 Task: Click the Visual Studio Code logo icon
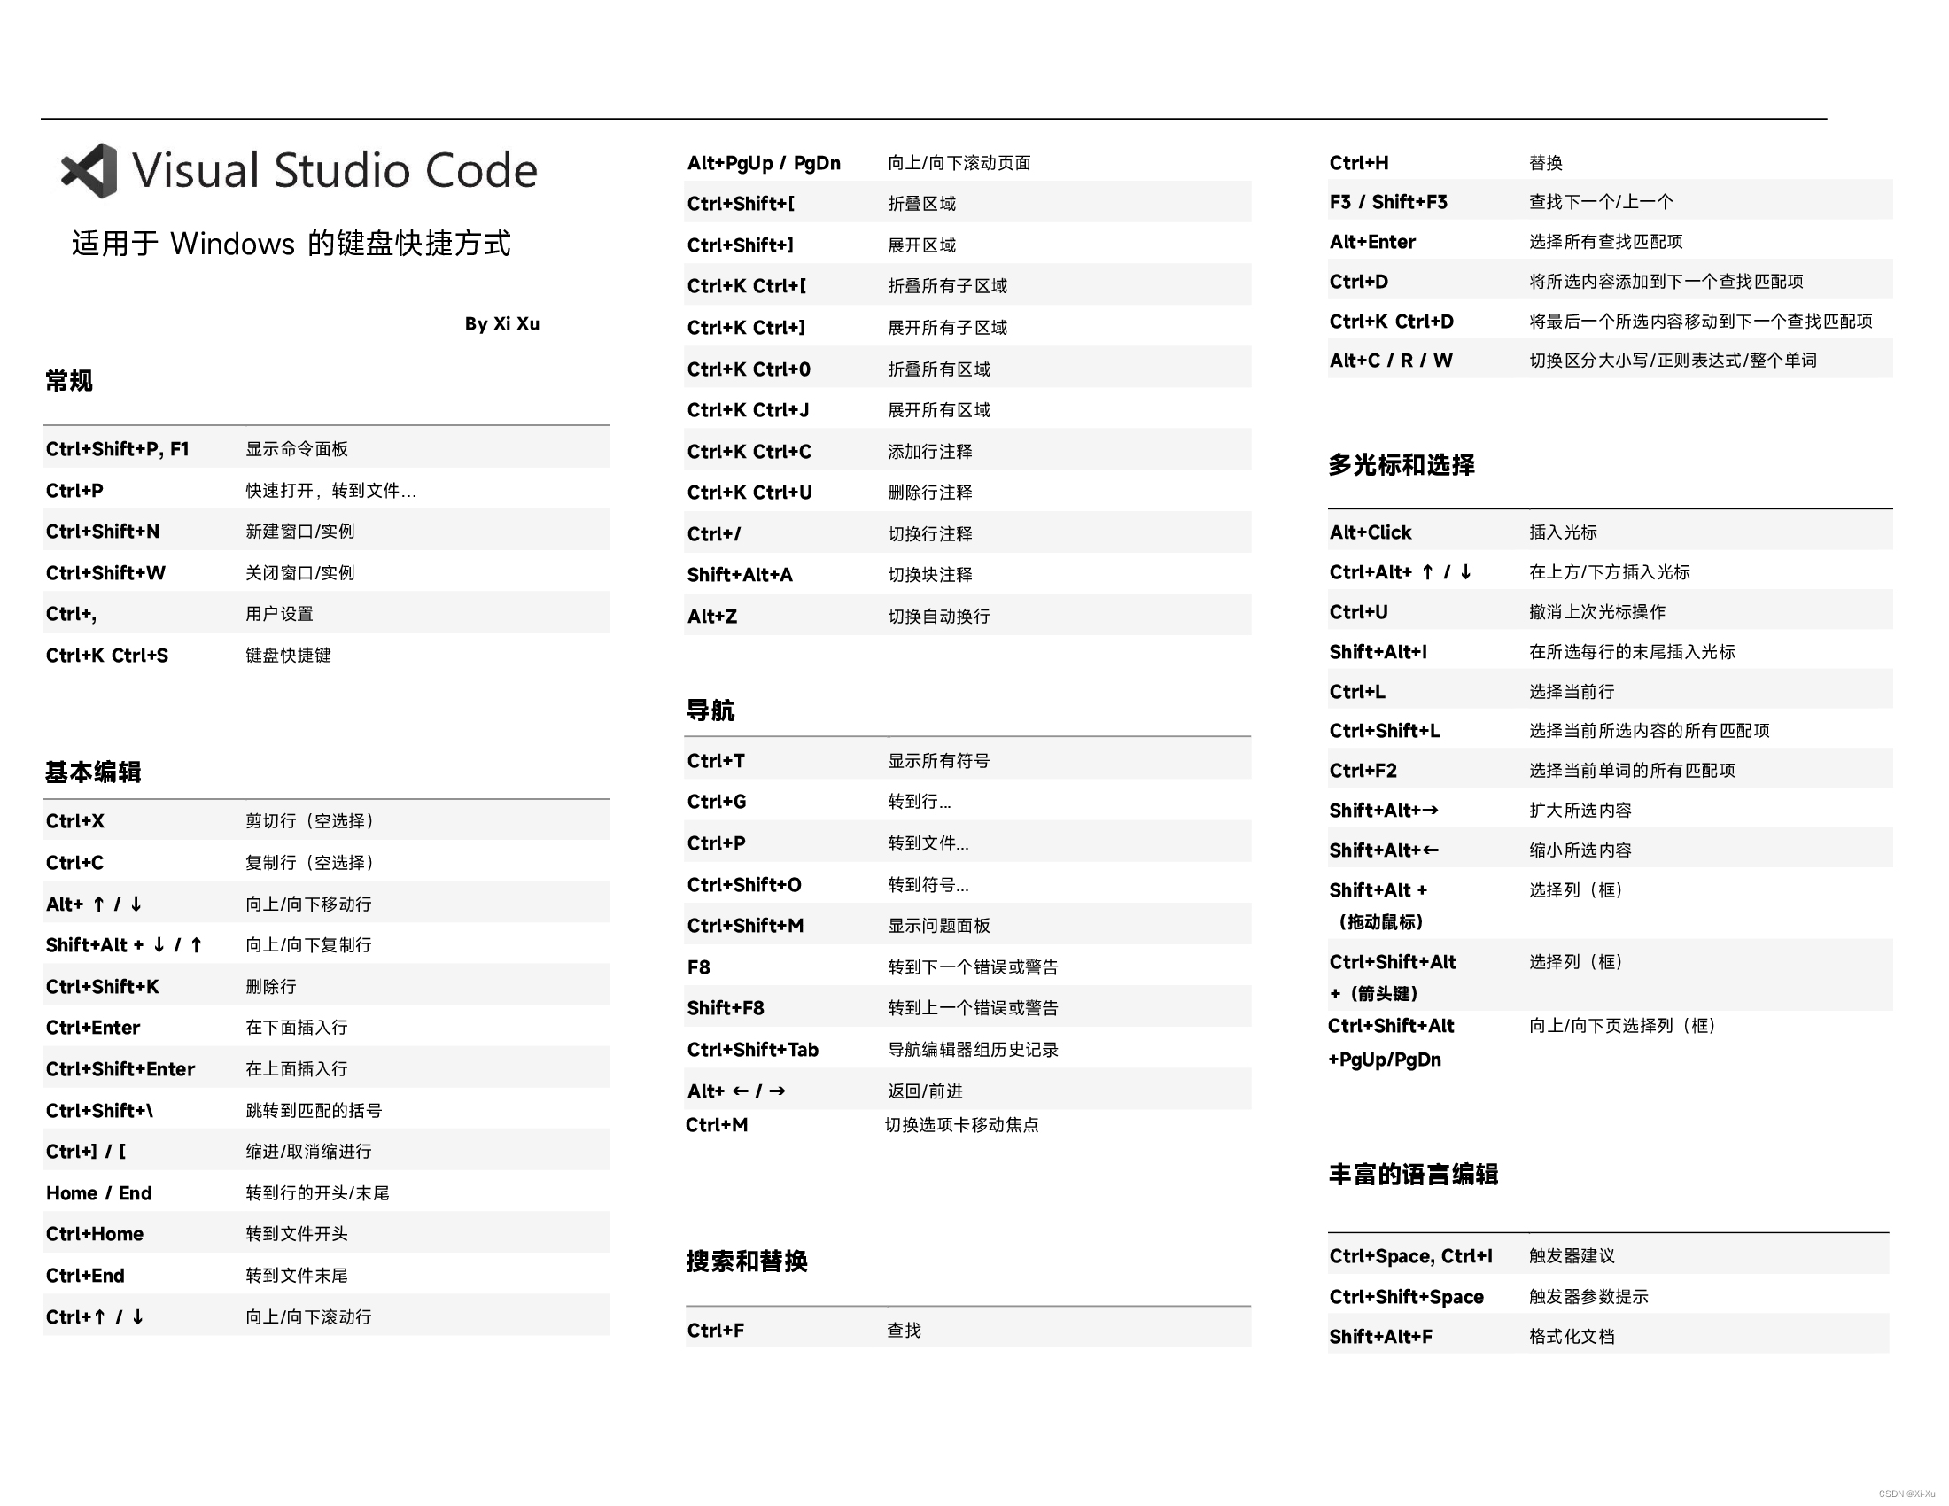click(89, 169)
